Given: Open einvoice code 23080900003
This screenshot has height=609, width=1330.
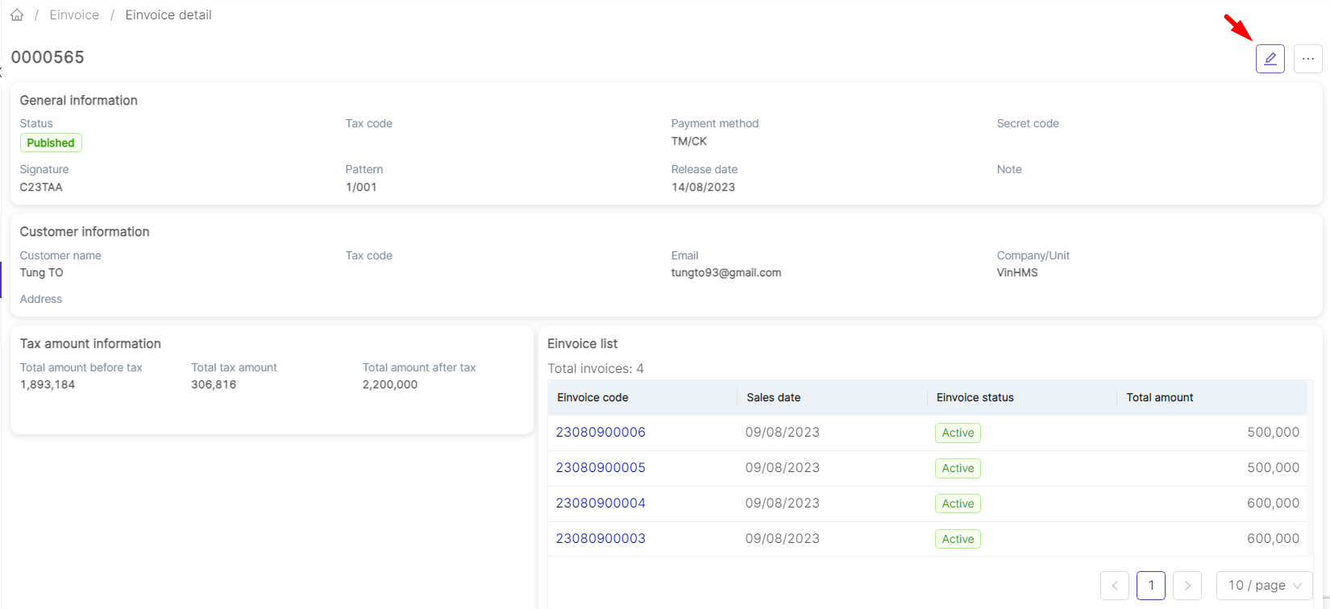Looking at the screenshot, I should [x=601, y=539].
